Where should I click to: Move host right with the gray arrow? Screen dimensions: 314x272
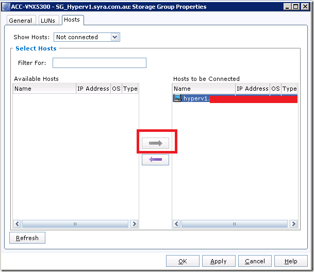(155, 143)
